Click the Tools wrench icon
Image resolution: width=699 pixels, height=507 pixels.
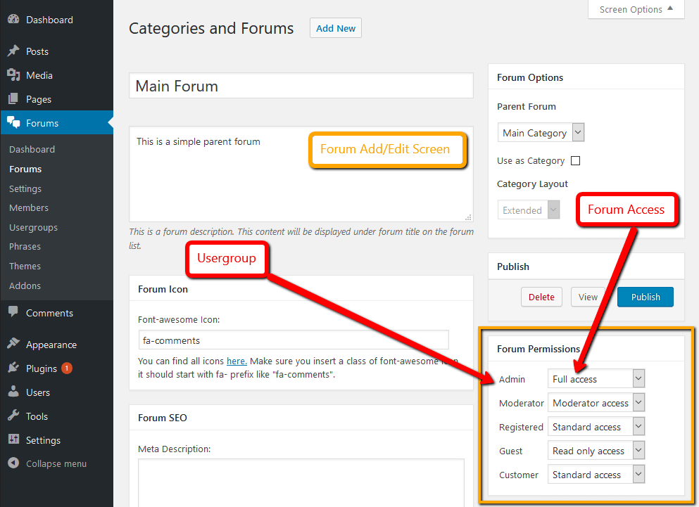pyautogui.click(x=14, y=416)
